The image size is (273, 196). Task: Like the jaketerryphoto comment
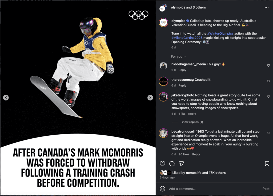[x=268, y=97]
